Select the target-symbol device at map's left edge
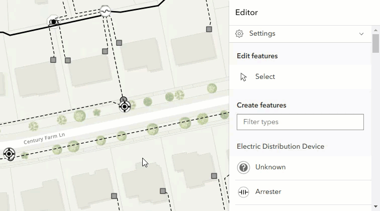 pos(9,154)
